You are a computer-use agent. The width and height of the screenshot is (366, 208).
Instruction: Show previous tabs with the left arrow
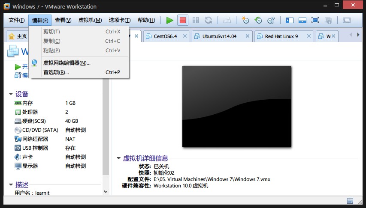[x=351, y=35]
